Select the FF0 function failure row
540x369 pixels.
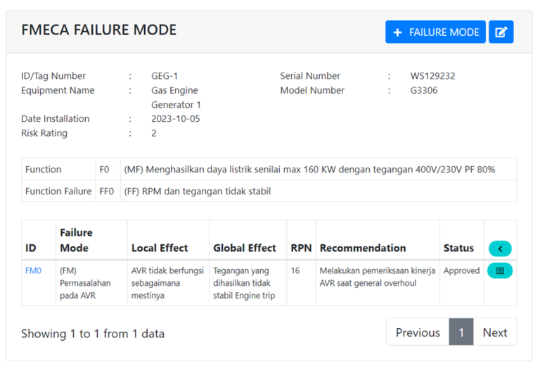[197, 191]
